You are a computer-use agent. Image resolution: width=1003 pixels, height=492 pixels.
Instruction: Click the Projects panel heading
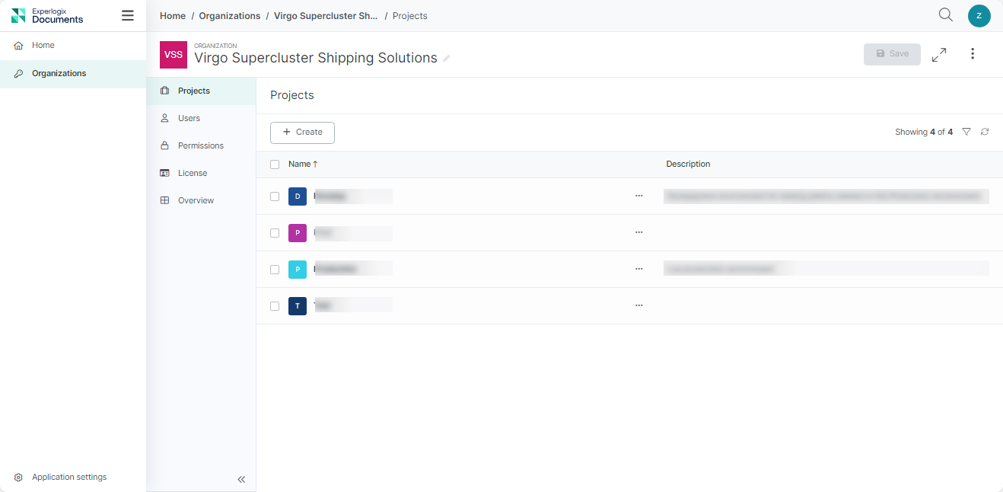coord(292,95)
